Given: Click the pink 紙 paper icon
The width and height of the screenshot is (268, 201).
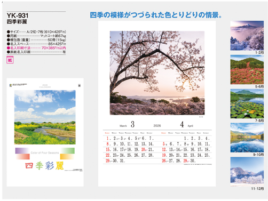Looking at the screenshot, I should (x=10, y=60).
